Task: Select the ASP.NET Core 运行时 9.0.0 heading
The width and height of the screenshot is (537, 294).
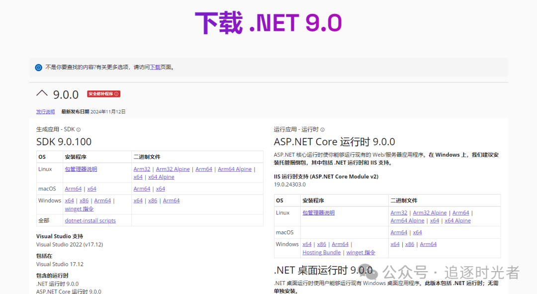Action: click(x=334, y=141)
